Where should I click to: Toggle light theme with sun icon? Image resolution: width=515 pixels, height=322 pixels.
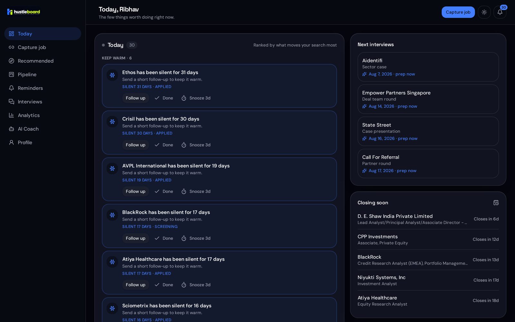(484, 12)
